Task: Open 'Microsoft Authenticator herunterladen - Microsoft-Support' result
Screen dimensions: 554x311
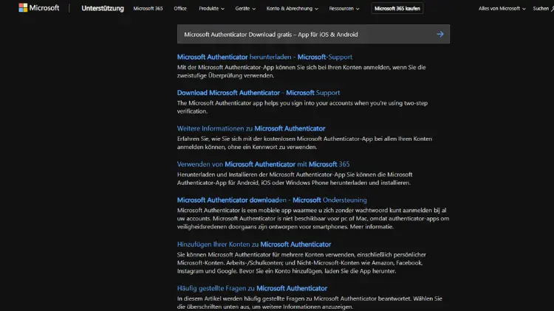Action: click(x=264, y=57)
